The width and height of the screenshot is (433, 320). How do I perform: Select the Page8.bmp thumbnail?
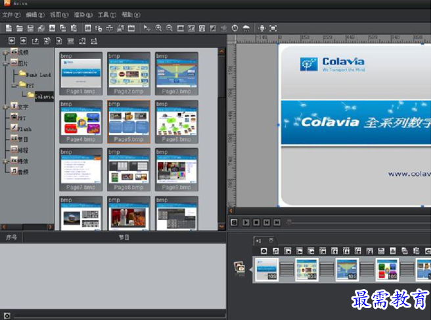128,170
